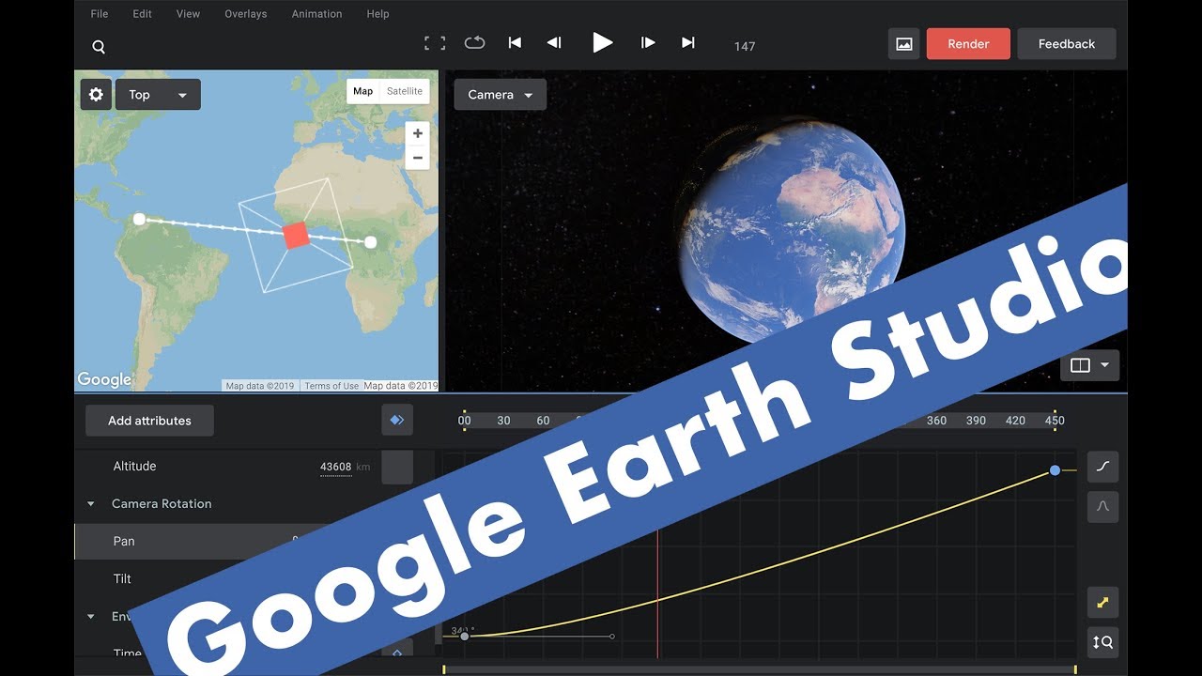Click the right camera path endpoint
This screenshot has height=676, width=1202.
[370, 242]
